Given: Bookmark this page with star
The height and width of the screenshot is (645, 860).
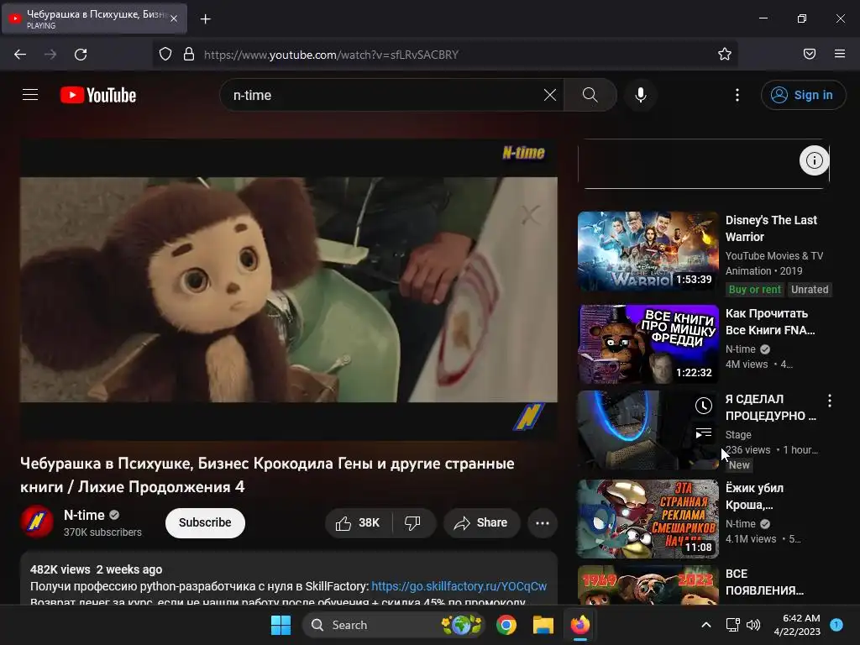Looking at the screenshot, I should tap(725, 54).
